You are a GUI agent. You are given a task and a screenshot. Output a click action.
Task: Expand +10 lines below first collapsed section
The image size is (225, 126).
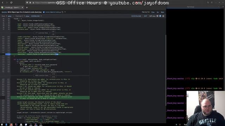point(53,34)
